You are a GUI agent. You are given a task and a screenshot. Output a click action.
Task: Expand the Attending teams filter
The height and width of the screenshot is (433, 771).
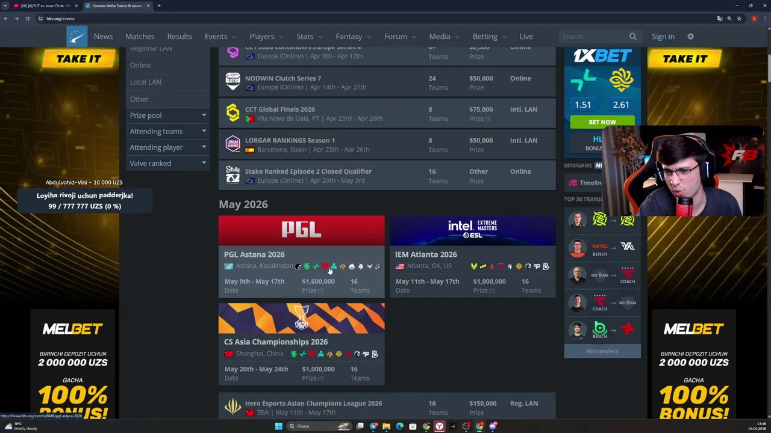click(168, 131)
